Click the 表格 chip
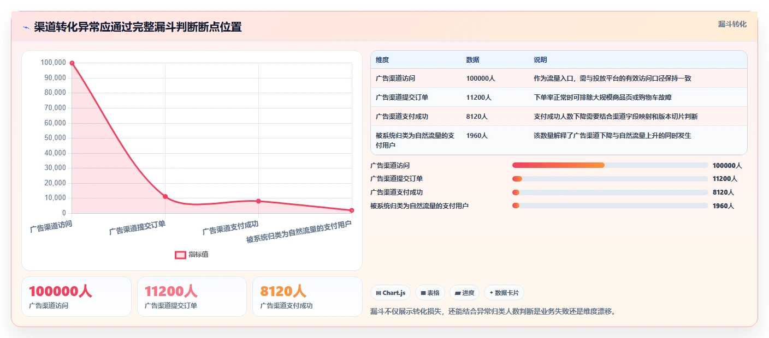This screenshot has width=769, height=338. click(x=430, y=293)
